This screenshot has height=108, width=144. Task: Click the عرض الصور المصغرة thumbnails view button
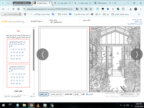coord(56,94)
